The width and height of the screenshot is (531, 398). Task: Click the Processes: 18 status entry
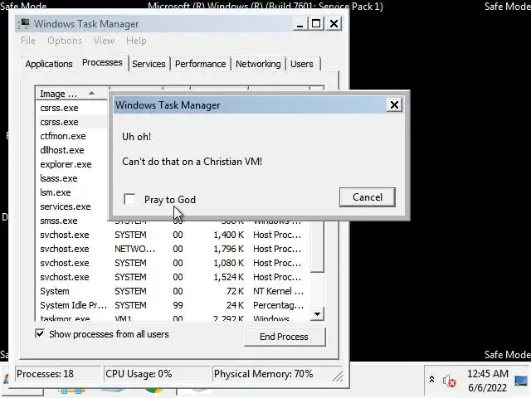pos(58,374)
